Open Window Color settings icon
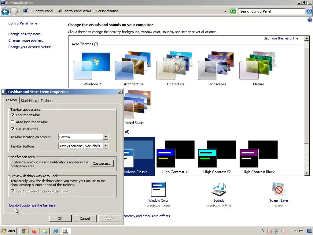313x235 pixels. coord(158,189)
